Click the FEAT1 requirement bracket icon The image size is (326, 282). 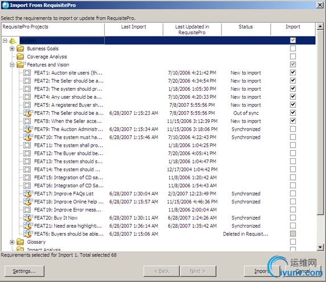27,72
